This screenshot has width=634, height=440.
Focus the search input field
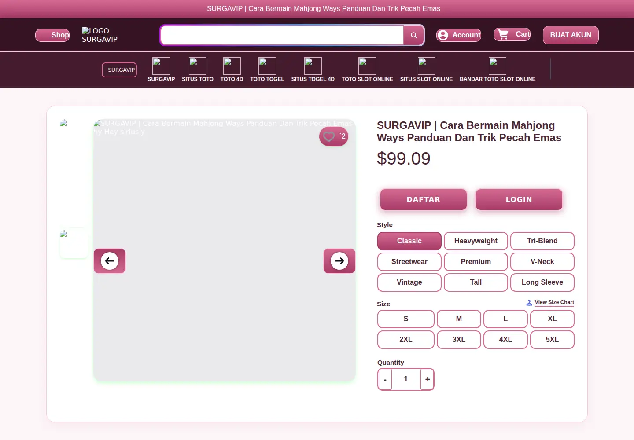tap(282, 35)
